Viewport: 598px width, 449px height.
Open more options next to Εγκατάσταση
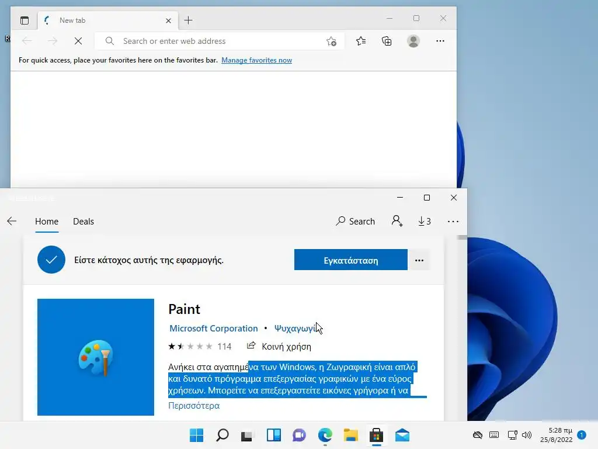coord(419,260)
